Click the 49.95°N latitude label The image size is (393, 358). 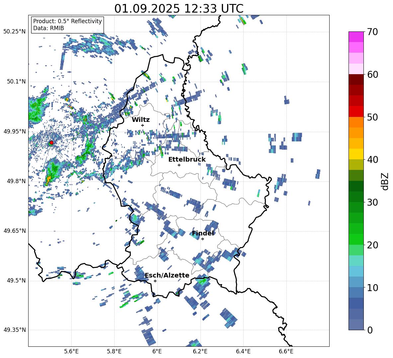tap(15, 131)
